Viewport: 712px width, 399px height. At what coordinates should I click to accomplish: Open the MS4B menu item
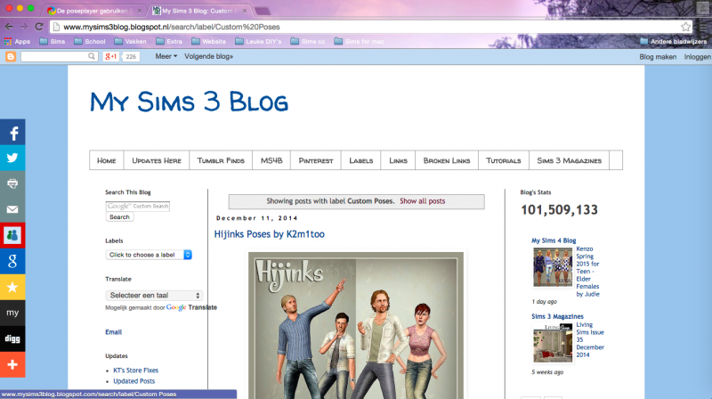pos(271,160)
